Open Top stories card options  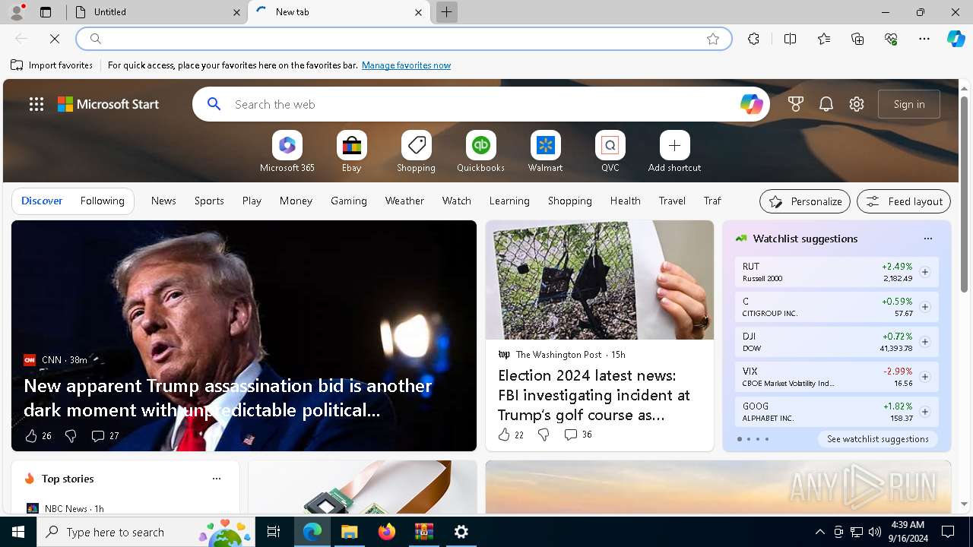(x=217, y=479)
